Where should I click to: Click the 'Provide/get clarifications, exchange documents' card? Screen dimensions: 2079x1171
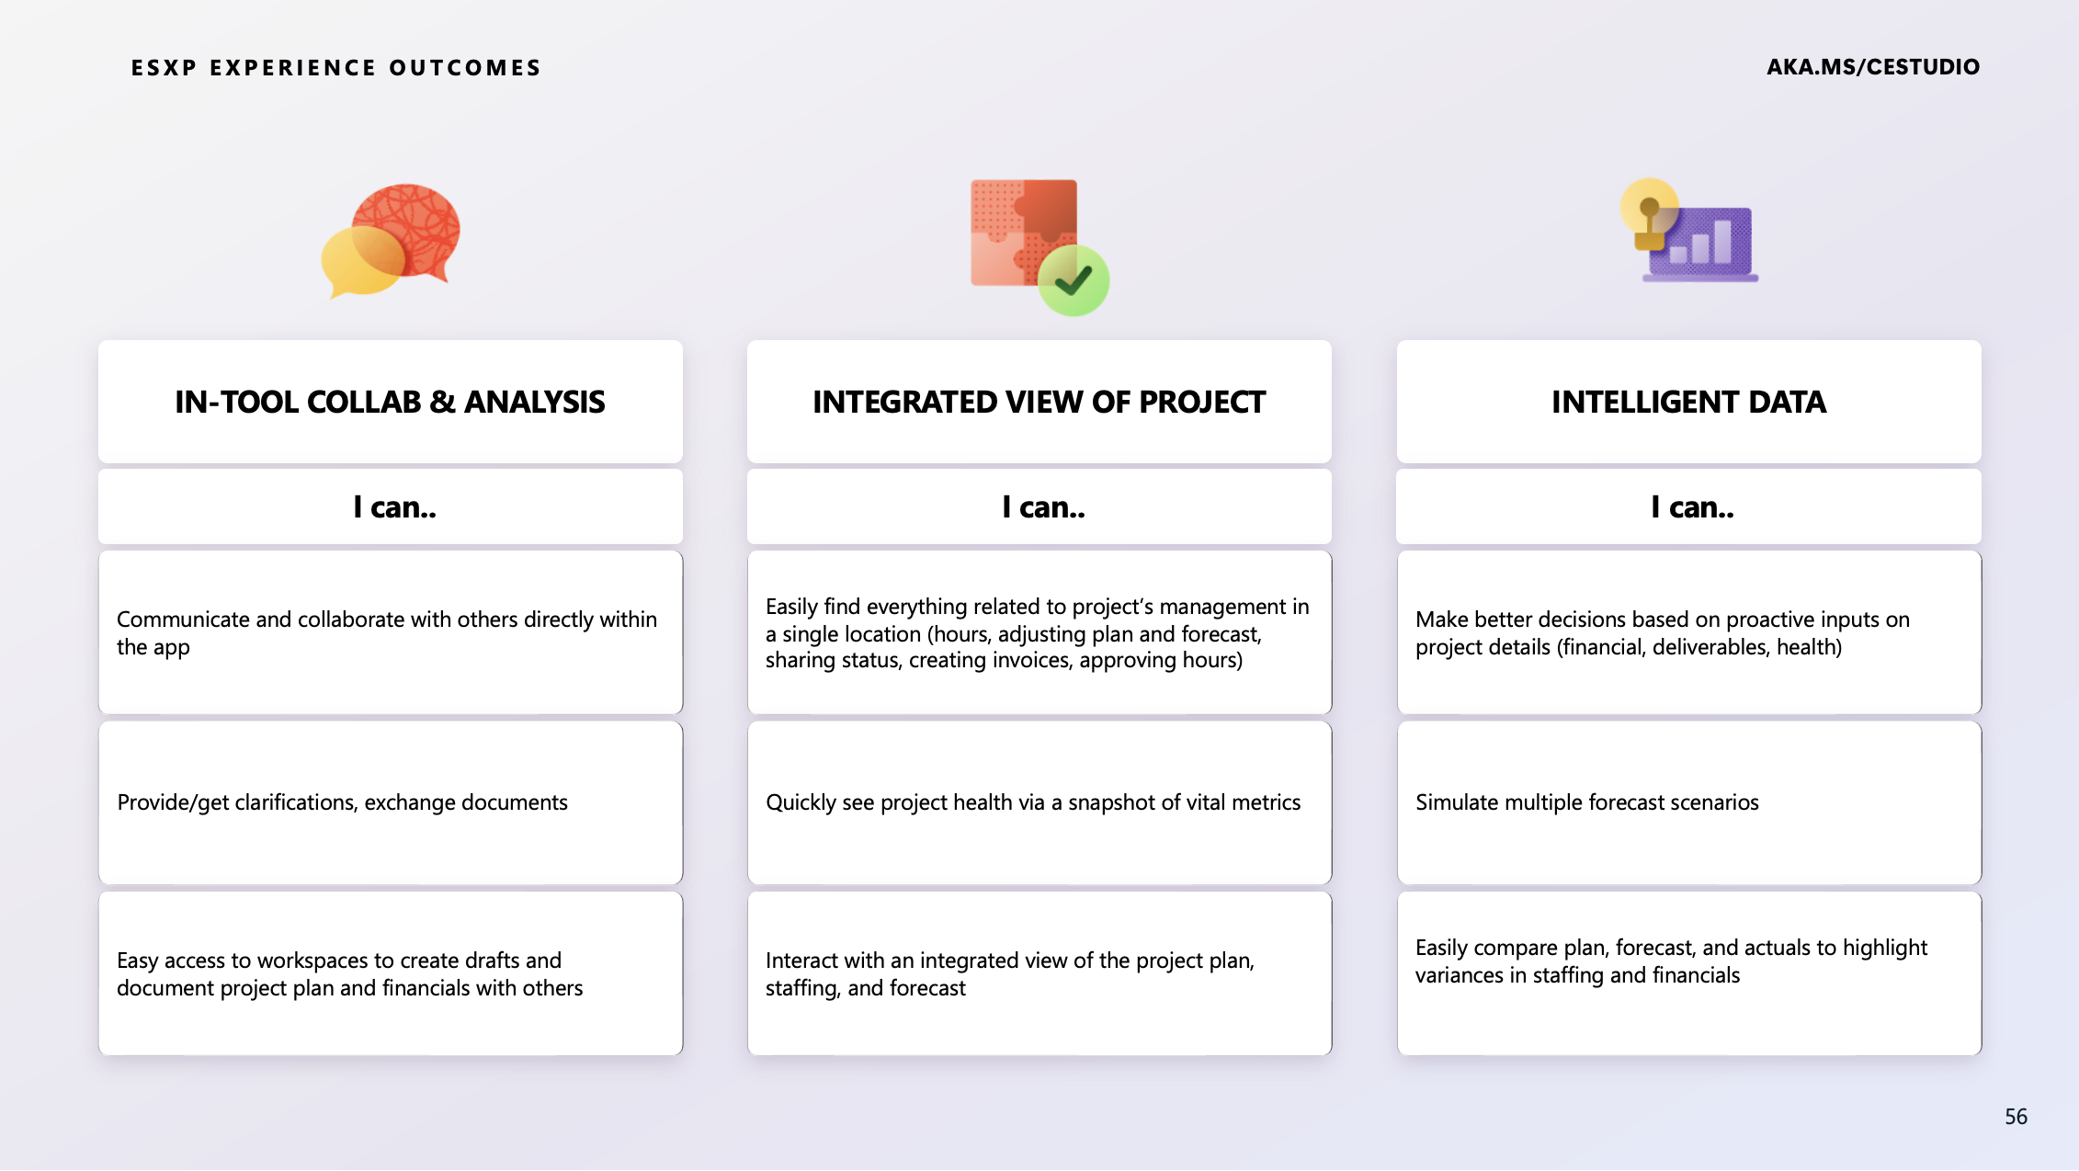(391, 802)
